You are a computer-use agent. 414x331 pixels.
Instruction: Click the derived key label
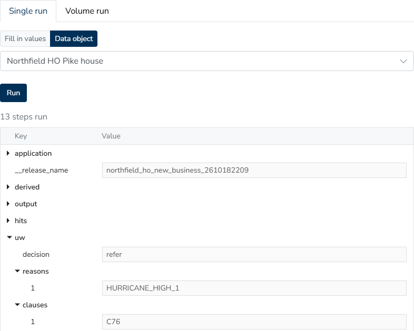click(27, 187)
